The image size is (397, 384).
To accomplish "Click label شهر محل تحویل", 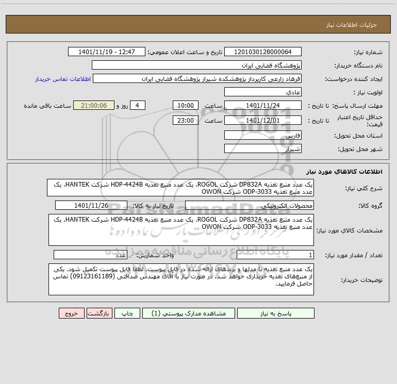I will click(360, 149).
